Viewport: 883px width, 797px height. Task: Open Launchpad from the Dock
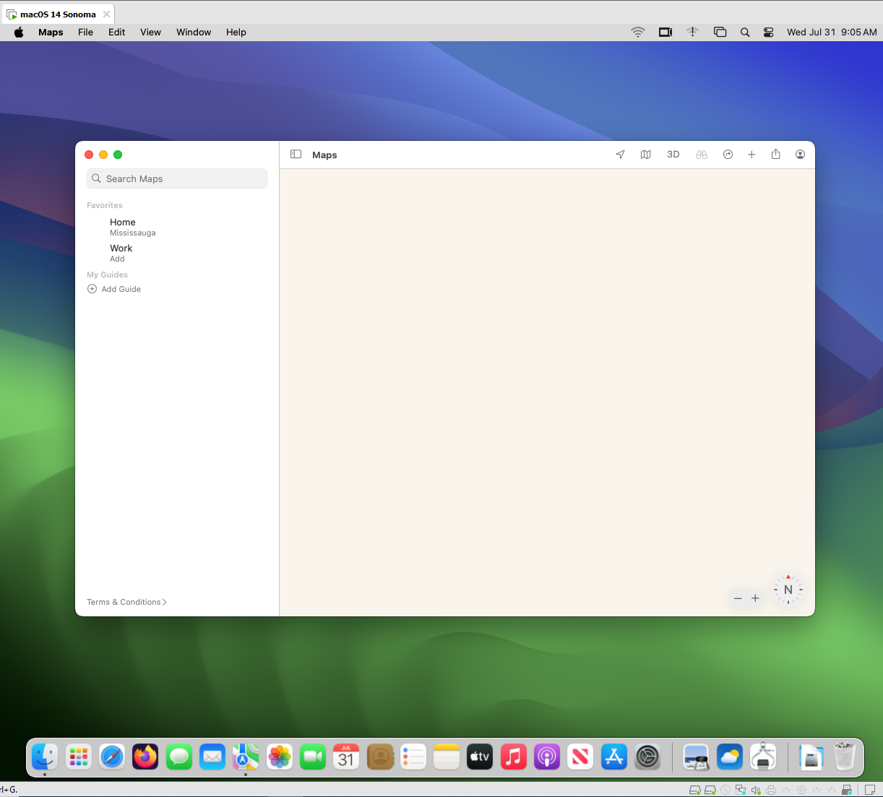(79, 757)
